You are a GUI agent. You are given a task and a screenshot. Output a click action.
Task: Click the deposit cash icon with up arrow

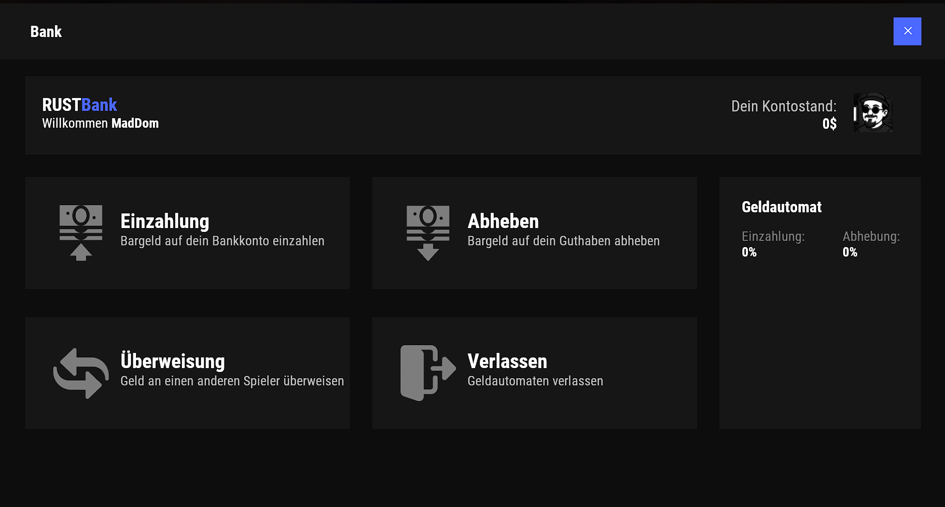pyautogui.click(x=81, y=232)
